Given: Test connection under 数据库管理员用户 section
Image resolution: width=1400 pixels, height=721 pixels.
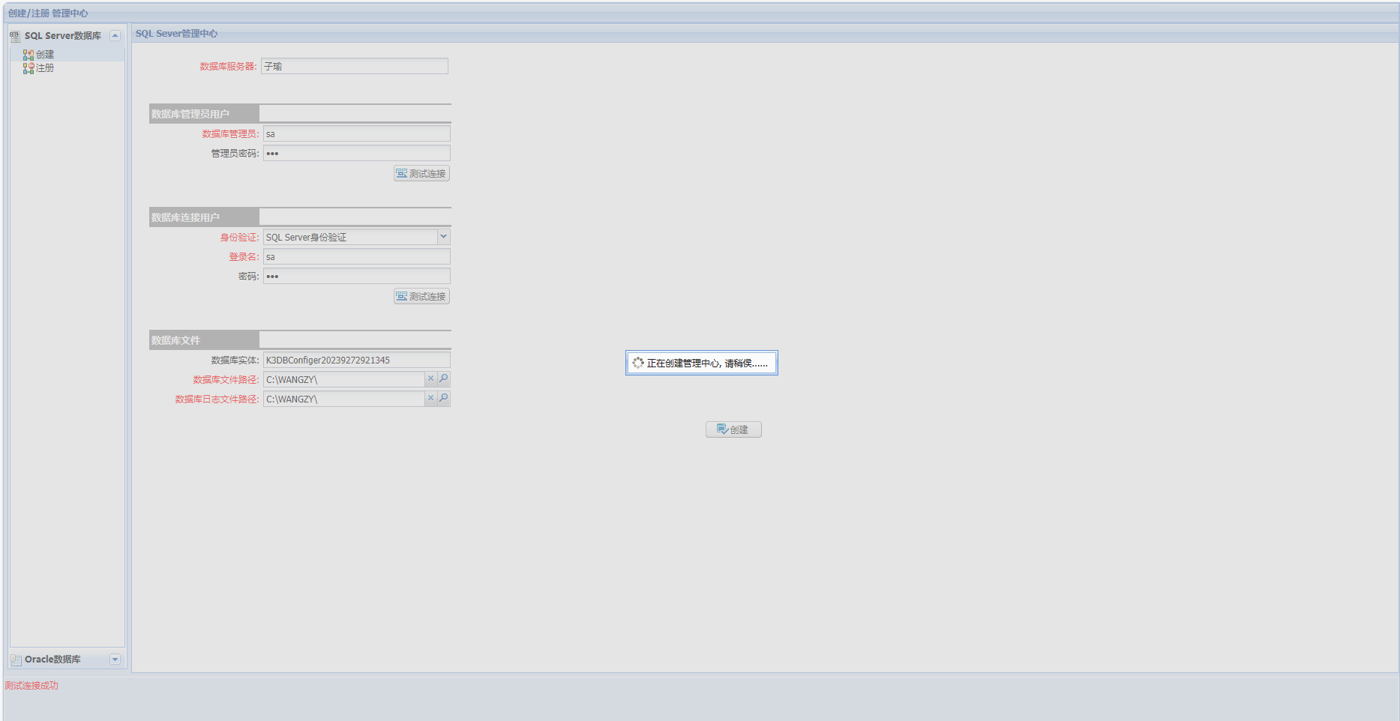Looking at the screenshot, I should pyautogui.click(x=421, y=173).
